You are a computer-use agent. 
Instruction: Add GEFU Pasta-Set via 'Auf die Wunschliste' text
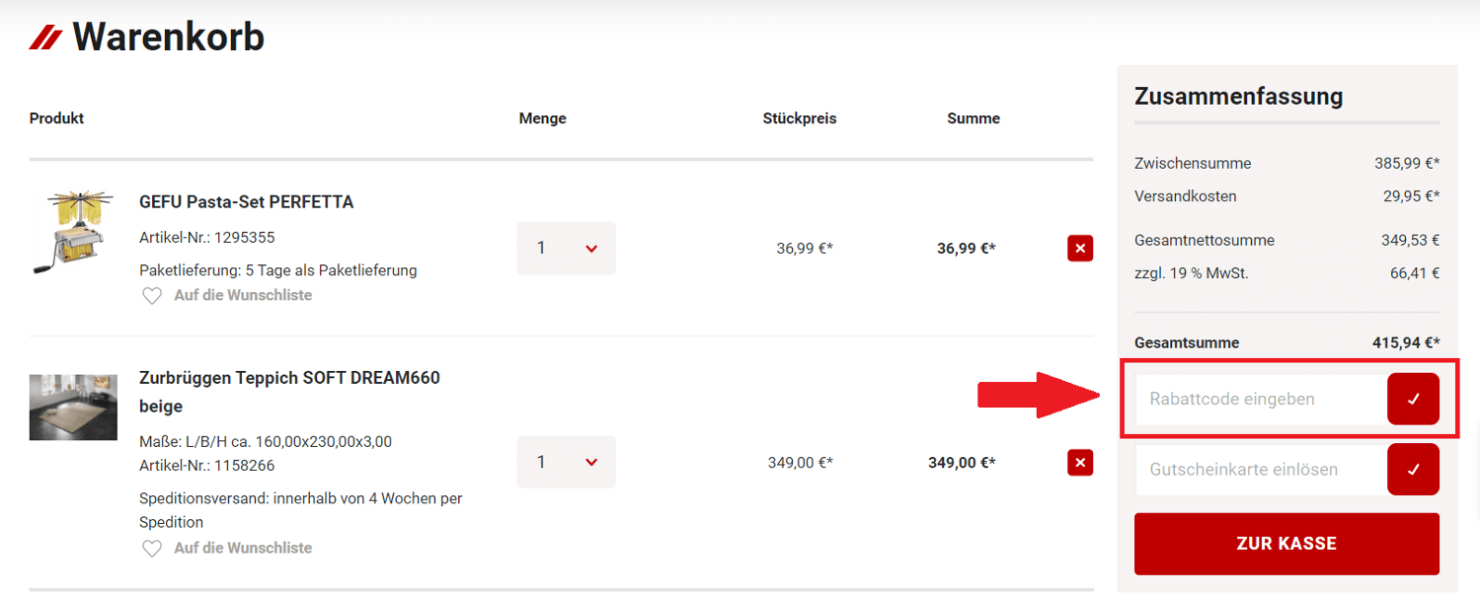(x=243, y=295)
